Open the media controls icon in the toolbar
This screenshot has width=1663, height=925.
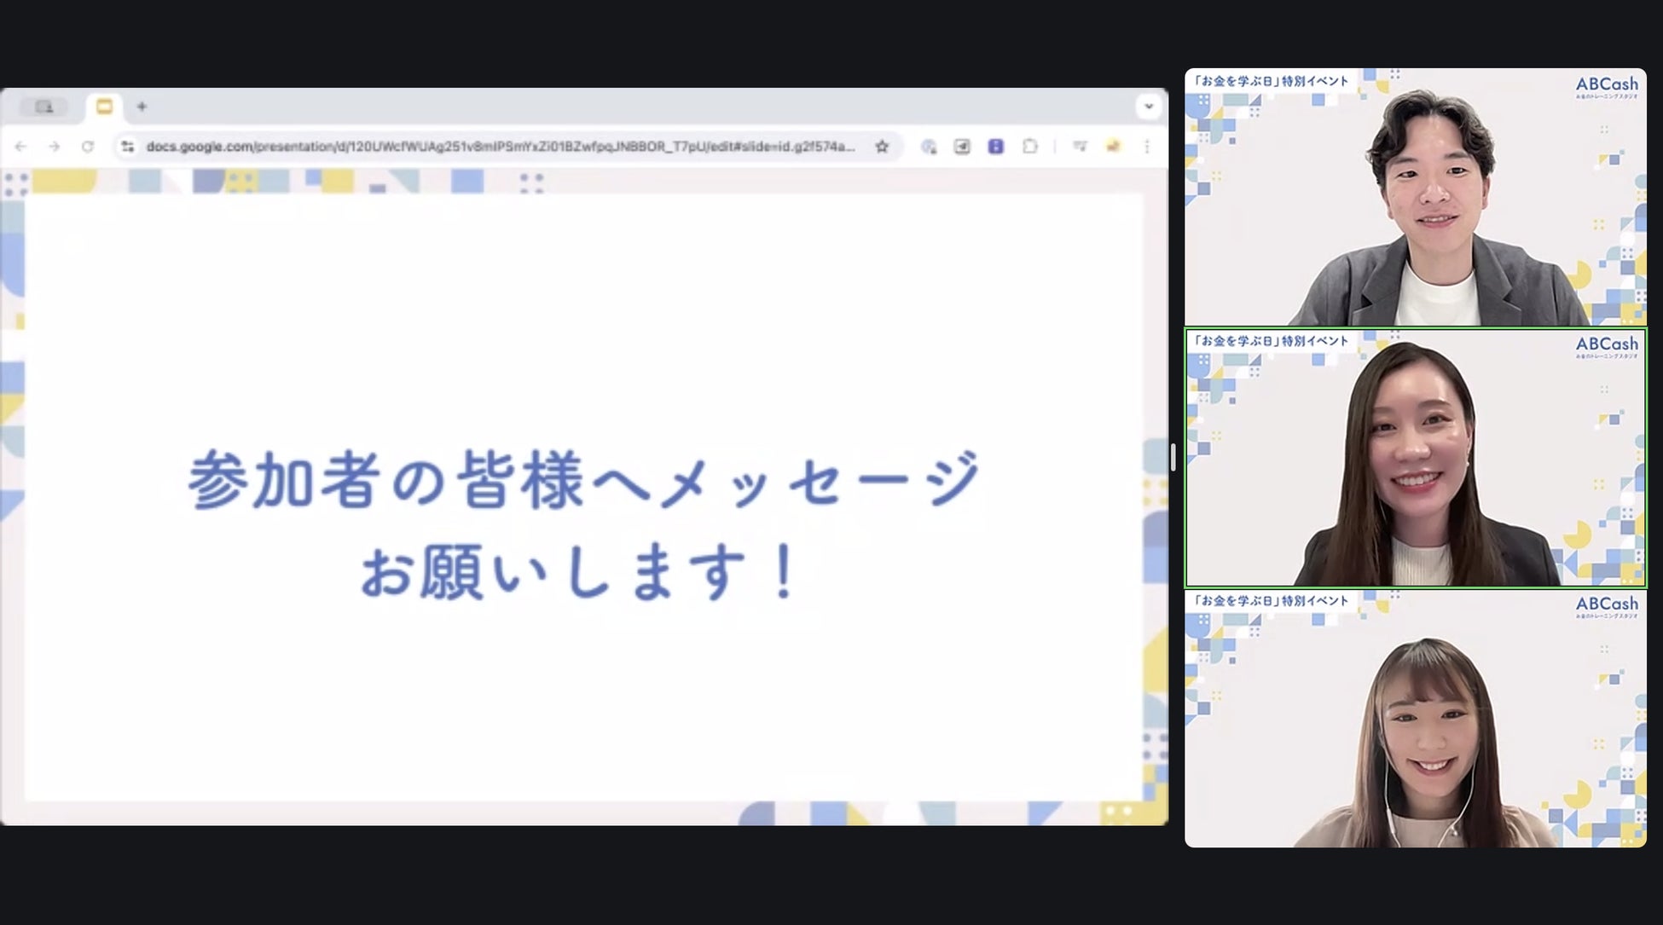pos(1080,147)
